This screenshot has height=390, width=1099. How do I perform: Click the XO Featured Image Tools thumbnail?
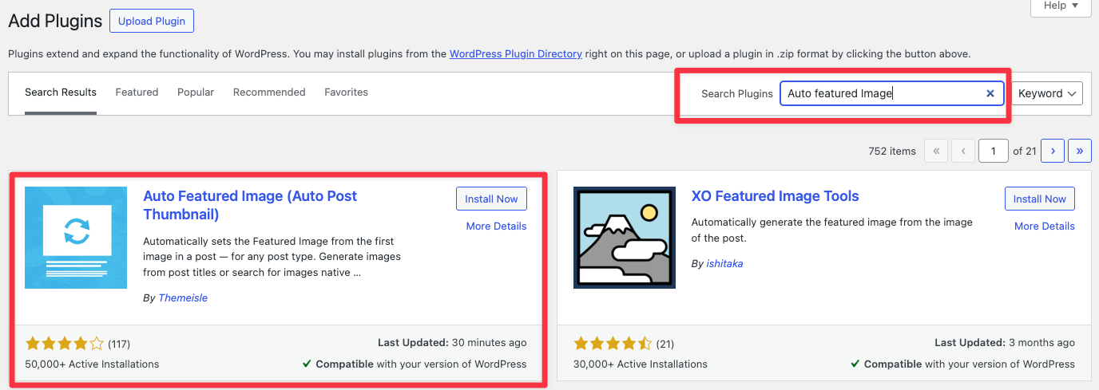pos(625,238)
